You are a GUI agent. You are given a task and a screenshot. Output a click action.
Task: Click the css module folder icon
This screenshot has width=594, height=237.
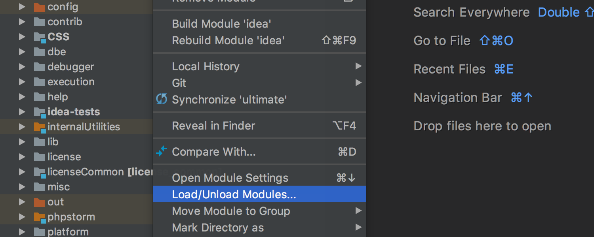(40, 37)
